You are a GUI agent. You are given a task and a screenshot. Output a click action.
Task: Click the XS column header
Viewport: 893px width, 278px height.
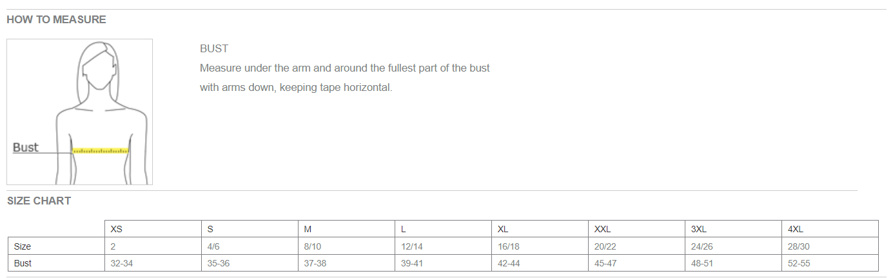click(153, 229)
